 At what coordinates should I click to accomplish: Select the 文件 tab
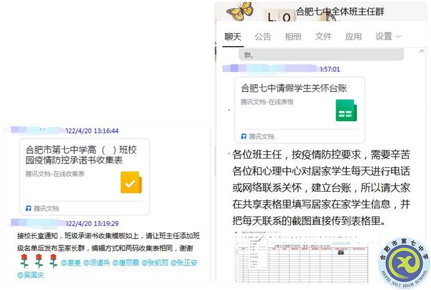(x=323, y=36)
